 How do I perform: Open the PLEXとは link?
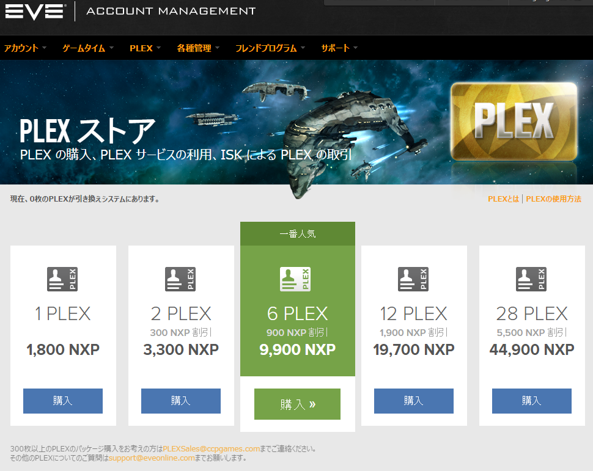click(x=503, y=199)
